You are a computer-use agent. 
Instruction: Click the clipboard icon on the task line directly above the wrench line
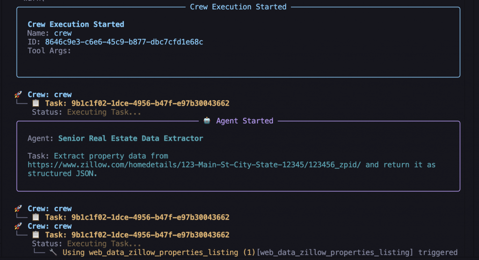pyautogui.click(x=36, y=235)
